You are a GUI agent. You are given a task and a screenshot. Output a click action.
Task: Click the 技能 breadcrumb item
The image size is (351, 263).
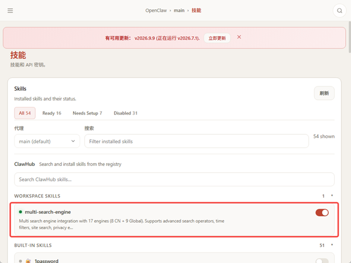point(197,11)
